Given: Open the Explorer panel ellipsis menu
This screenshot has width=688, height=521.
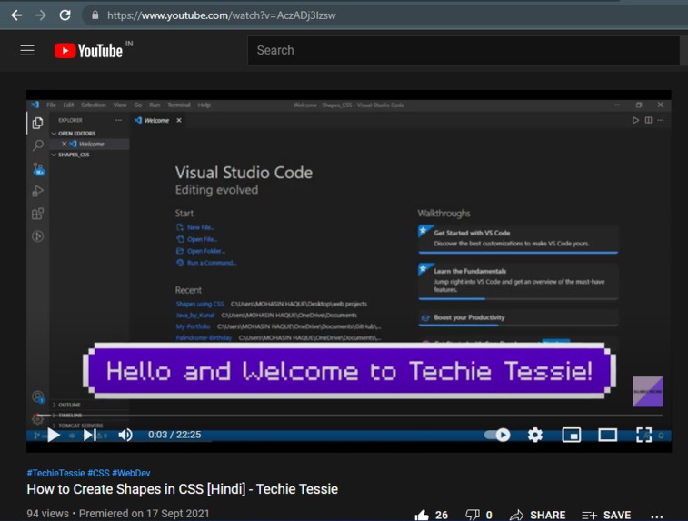Looking at the screenshot, I should tap(118, 120).
